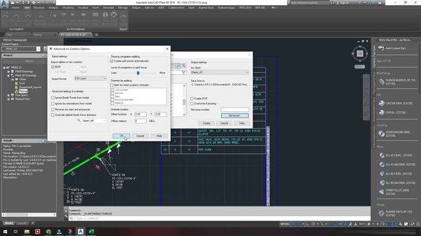Click Help in Advanced Iso Creation Options
This screenshot has width=421, height=236.
point(159,136)
